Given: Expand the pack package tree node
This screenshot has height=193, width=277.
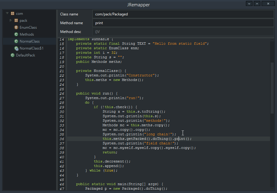Looking at the screenshot, I should [11, 21].
